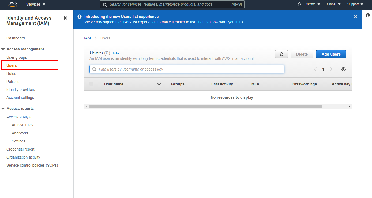Open Archive rules under Access analyzer
The width and height of the screenshot is (372, 198).
22,125
